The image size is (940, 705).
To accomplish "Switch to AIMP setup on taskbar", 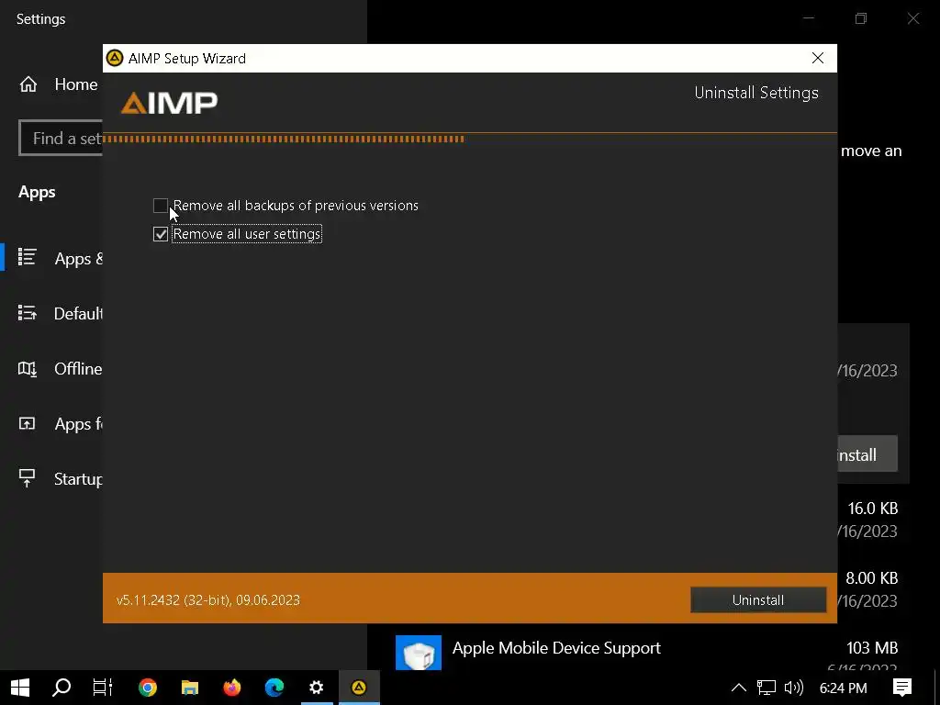I will point(359,688).
